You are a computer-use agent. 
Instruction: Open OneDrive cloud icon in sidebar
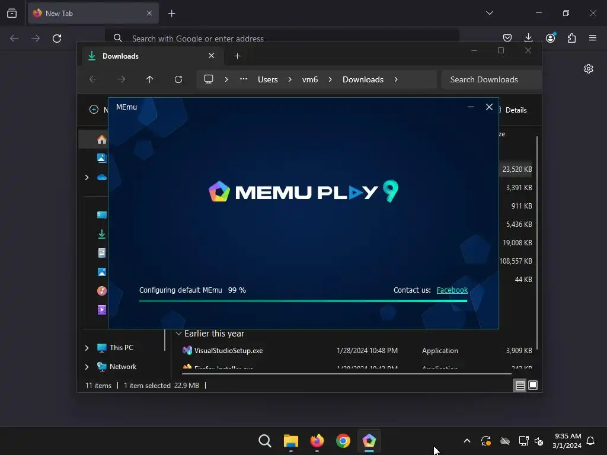pos(101,177)
